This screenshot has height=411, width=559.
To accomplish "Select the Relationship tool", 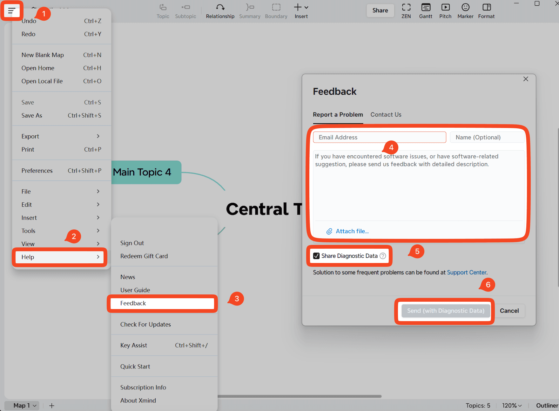I will pos(220,11).
